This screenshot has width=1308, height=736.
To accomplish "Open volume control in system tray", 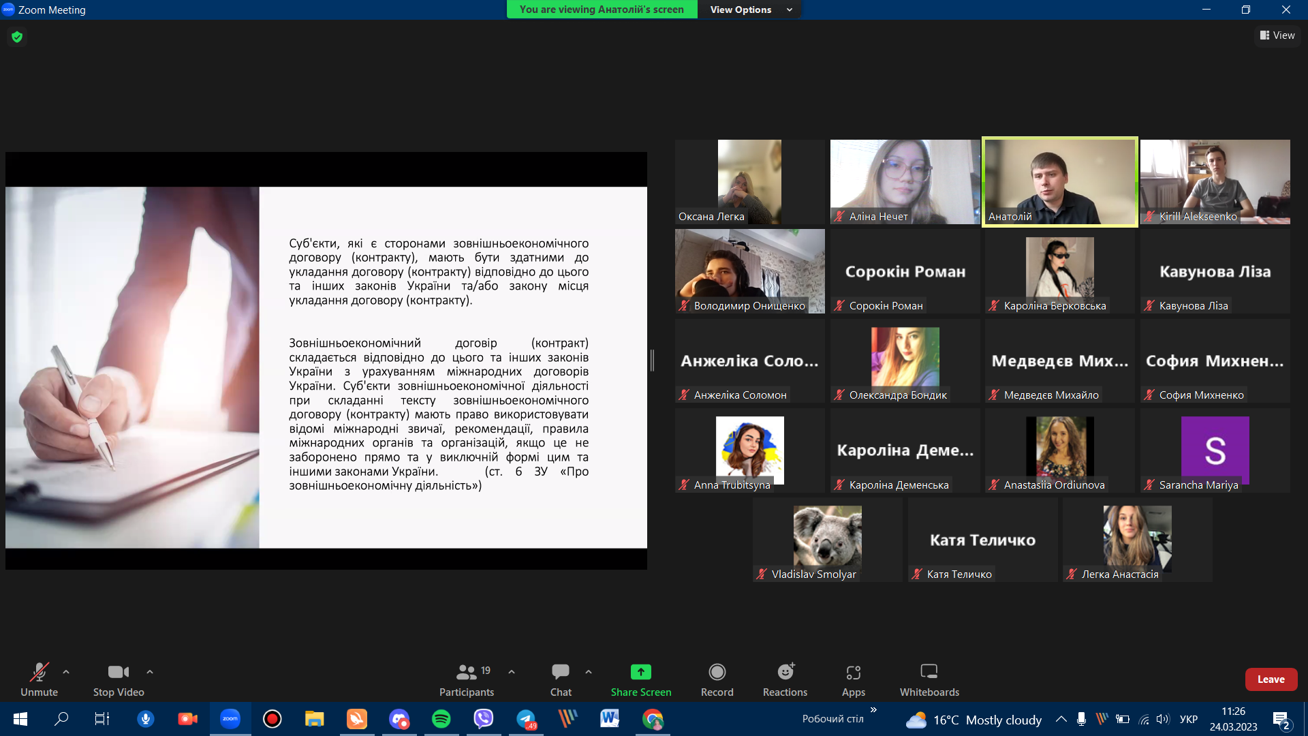I will click(x=1163, y=719).
